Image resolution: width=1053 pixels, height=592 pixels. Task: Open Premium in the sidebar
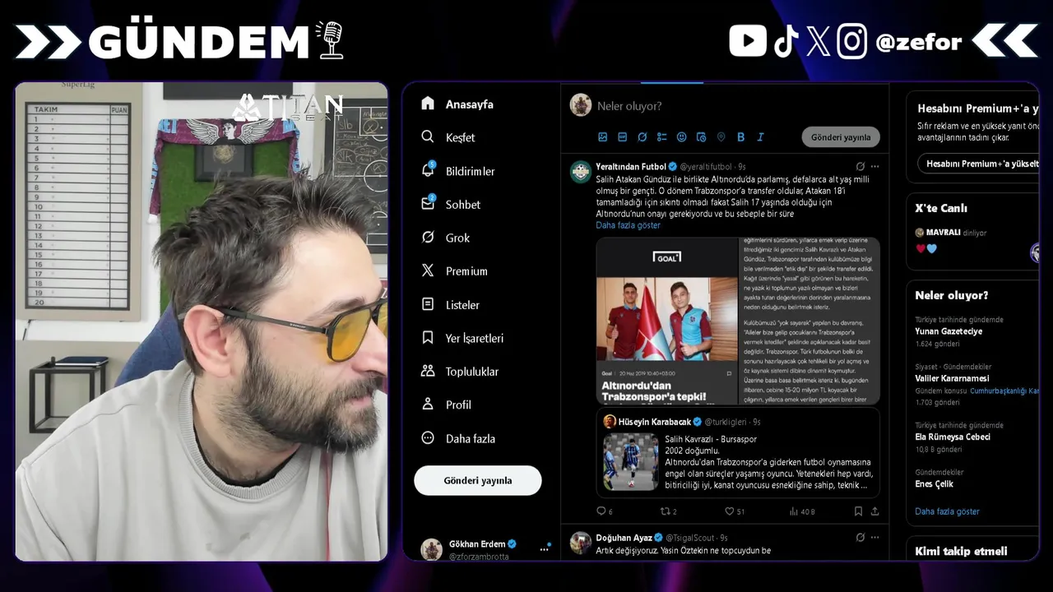[x=453, y=271]
